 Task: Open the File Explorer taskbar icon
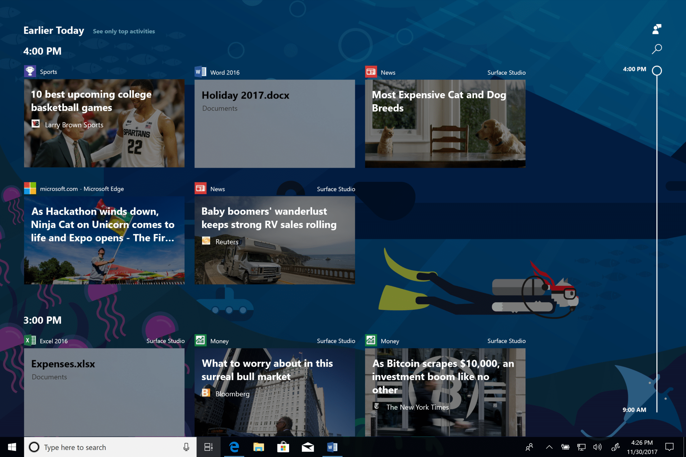click(257, 446)
